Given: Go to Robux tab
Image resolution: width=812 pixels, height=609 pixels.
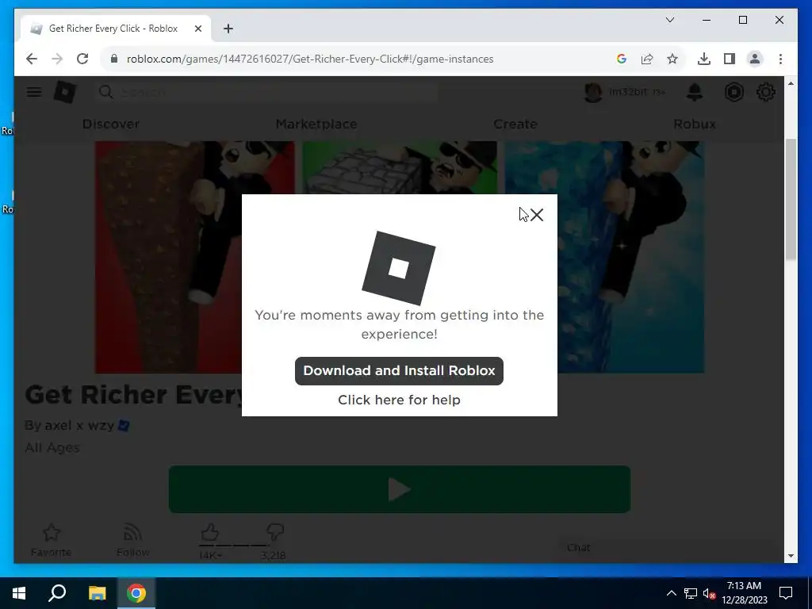Looking at the screenshot, I should pos(695,124).
